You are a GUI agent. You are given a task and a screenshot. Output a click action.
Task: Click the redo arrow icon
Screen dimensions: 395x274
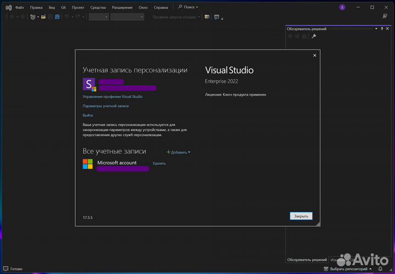78,17
